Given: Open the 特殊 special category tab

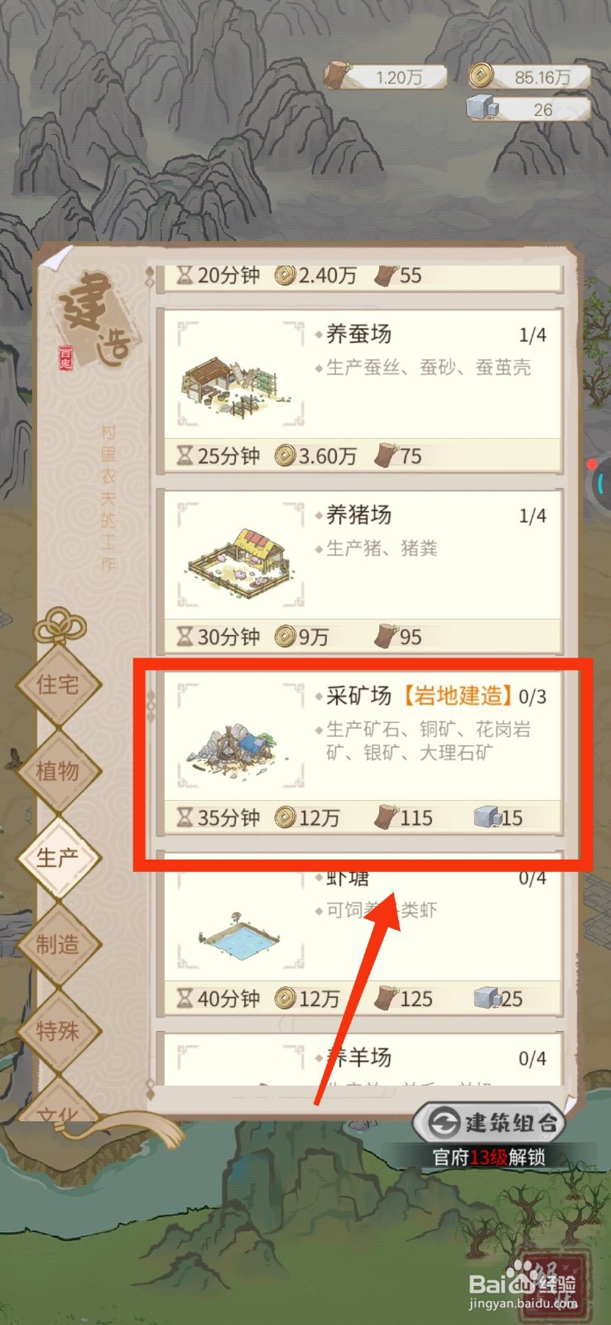Looking at the screenshot, I should (57, 1031).
